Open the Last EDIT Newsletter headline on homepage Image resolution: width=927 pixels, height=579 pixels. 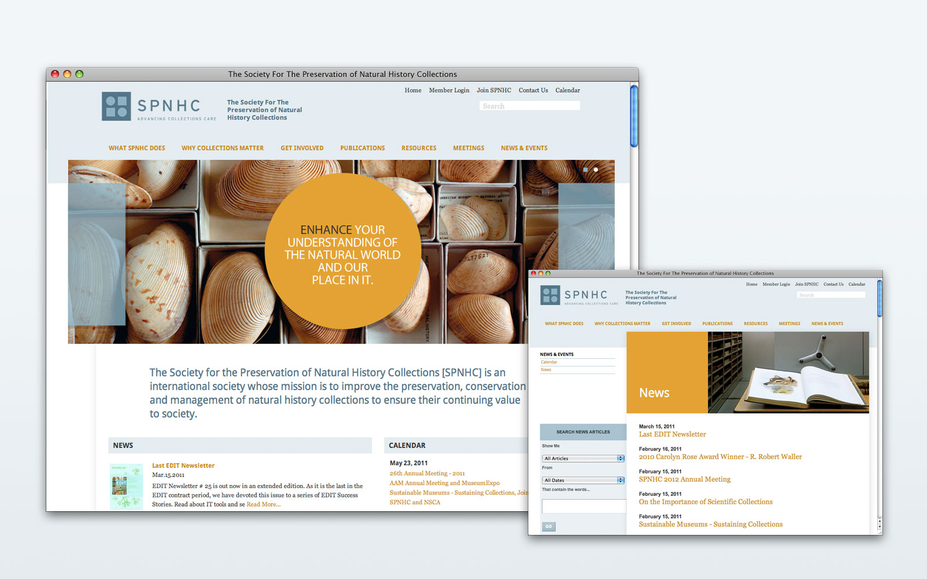coord(183,466)
